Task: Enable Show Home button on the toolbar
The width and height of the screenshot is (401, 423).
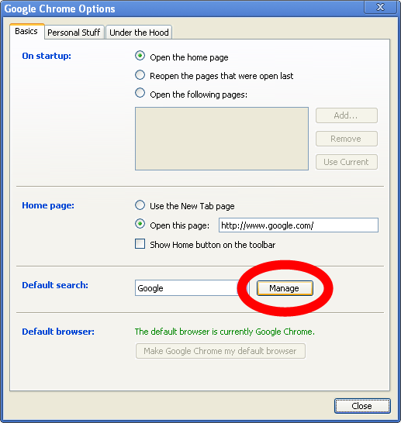Action: pos(140,243)
